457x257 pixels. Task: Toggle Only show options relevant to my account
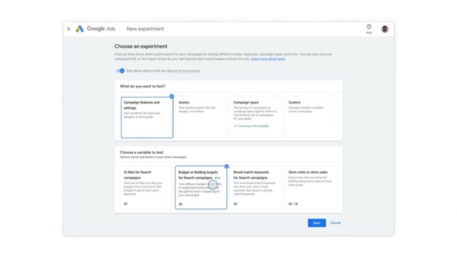coord(120,71)
